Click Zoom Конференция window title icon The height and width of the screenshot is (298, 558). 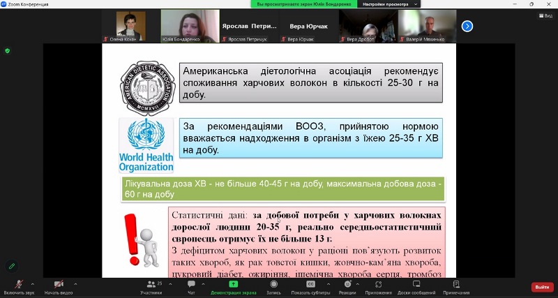click(4, 4)
